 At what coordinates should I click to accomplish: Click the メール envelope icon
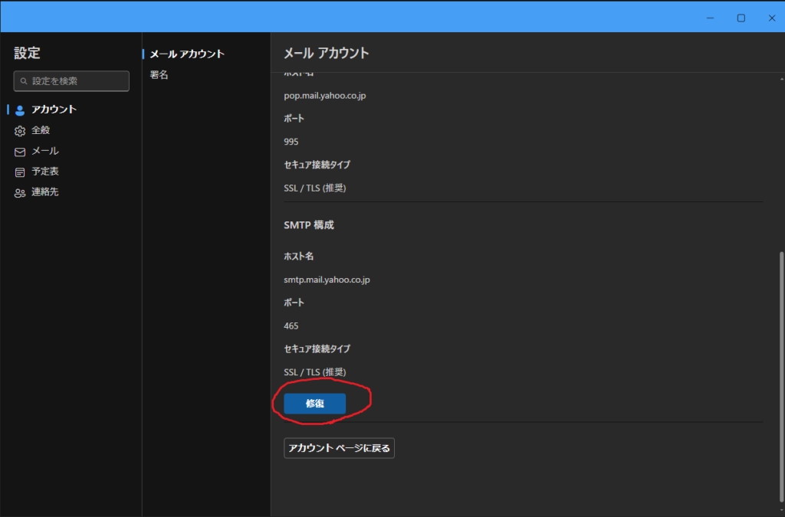[x=21, y=152]
